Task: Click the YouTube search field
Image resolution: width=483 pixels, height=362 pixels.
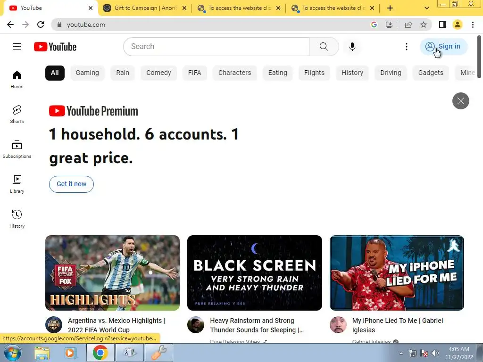Action: click(216, 47)
